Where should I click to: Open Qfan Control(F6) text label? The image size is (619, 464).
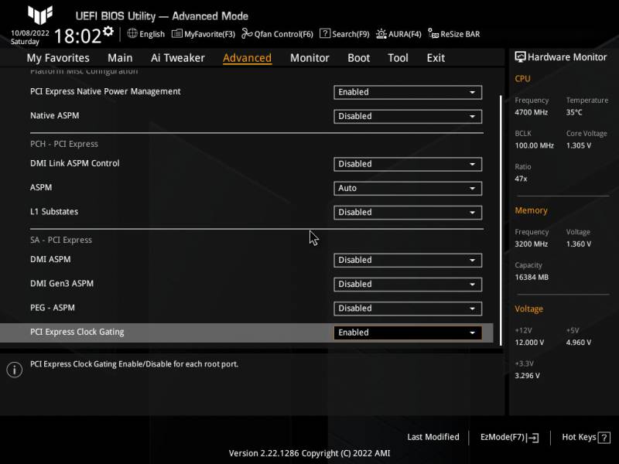pos(283,34)
